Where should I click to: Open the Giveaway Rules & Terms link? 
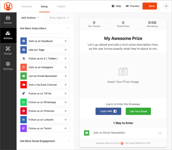click(x=107, y=143)
